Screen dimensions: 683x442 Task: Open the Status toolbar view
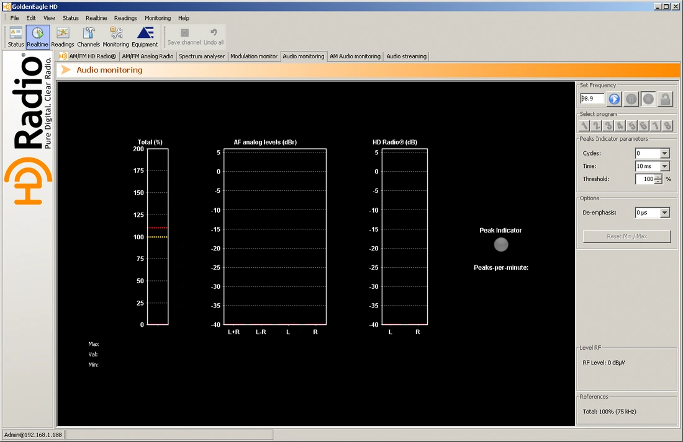click(x=16, y=37)
